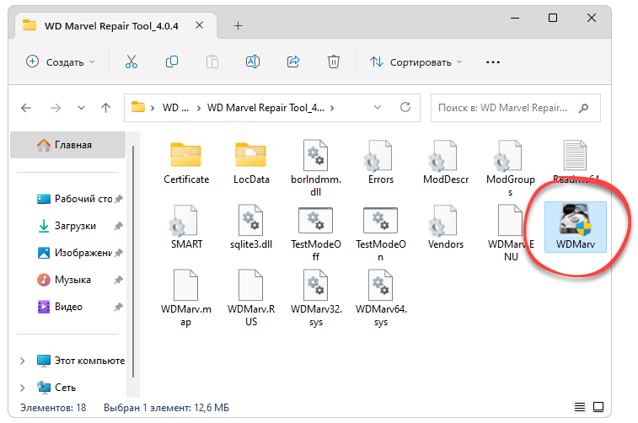Expand the address bar history dropdown
The image size is (638, 423).
(378, 107)
